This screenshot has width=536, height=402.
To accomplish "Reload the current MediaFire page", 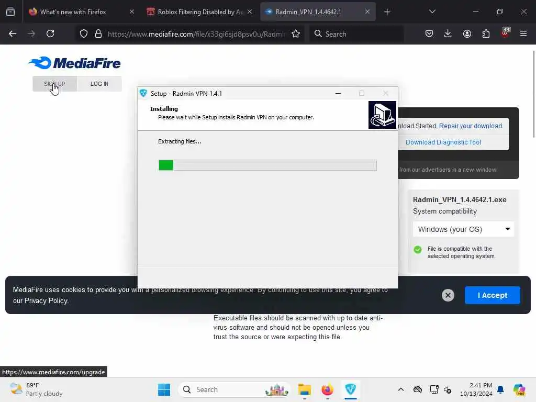I will (x=50, y=33).
